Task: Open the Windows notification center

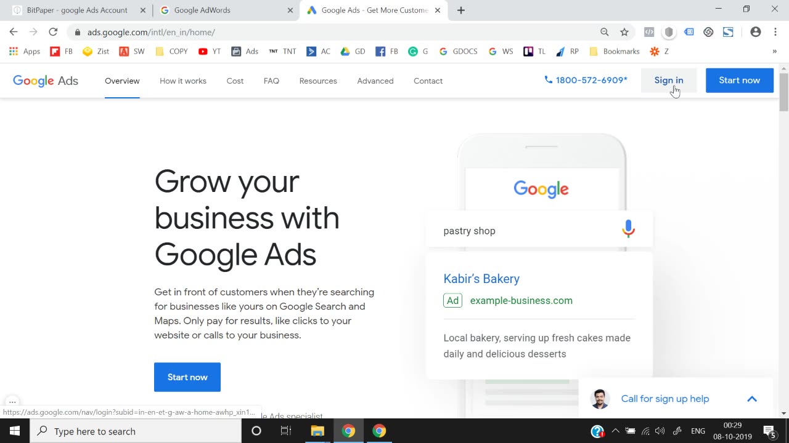Action: (769, 431)
